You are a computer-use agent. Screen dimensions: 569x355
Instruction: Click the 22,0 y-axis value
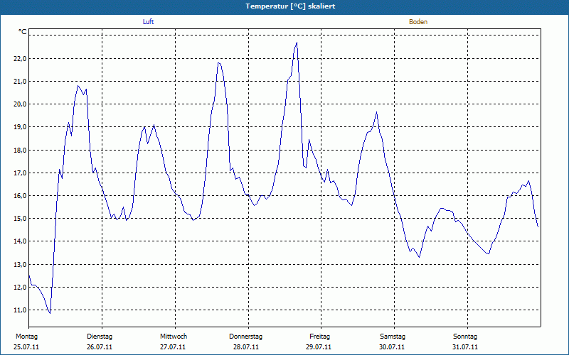(x=20, y=58)
